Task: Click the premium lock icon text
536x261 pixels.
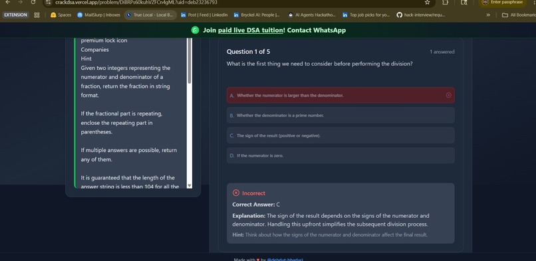Action: pos(104,41)
